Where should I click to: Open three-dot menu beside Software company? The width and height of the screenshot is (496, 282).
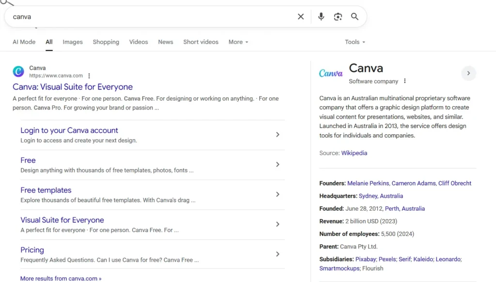(405, 81)
